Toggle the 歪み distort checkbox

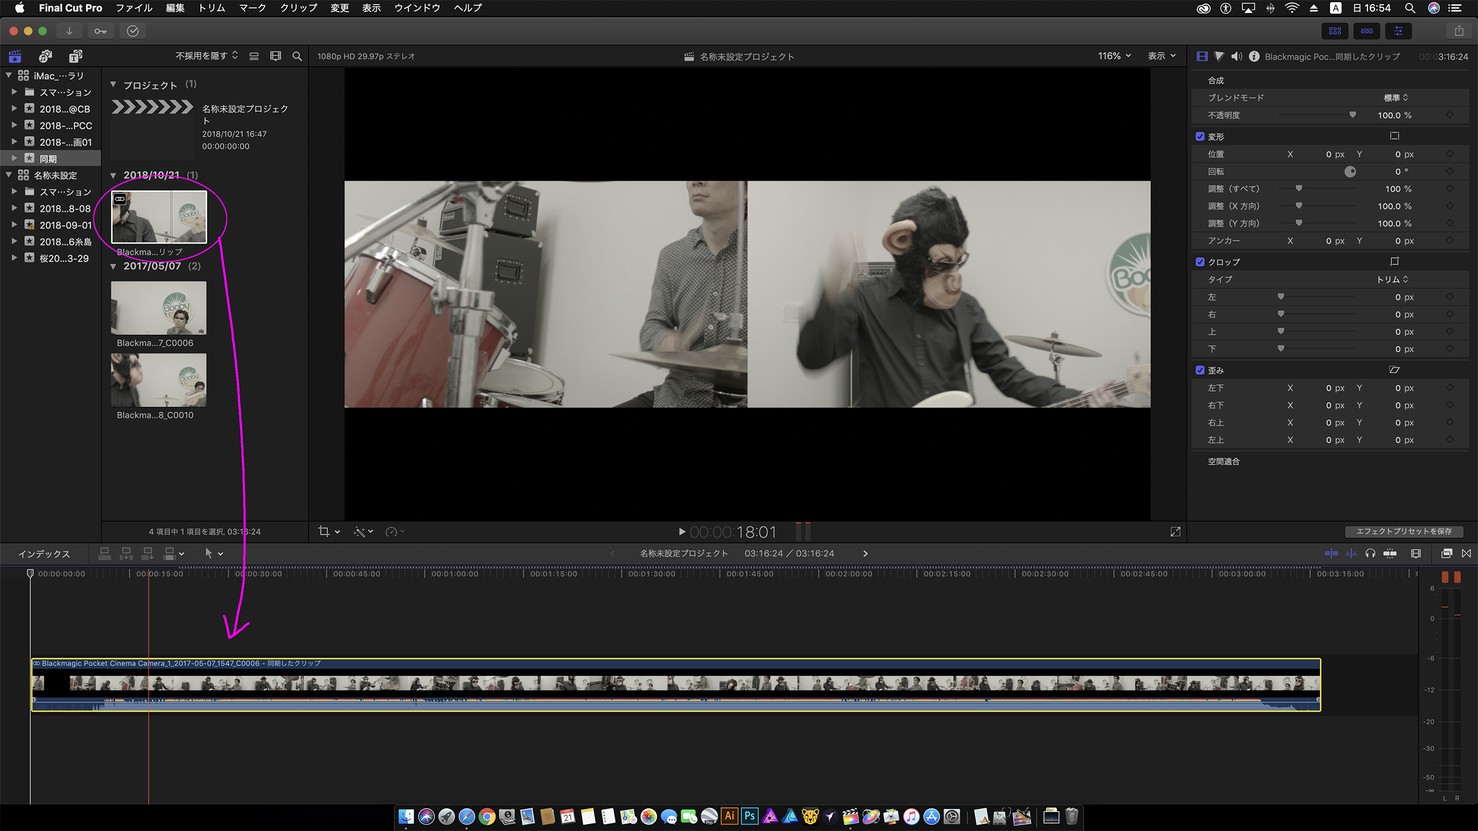coord(1200,371)
